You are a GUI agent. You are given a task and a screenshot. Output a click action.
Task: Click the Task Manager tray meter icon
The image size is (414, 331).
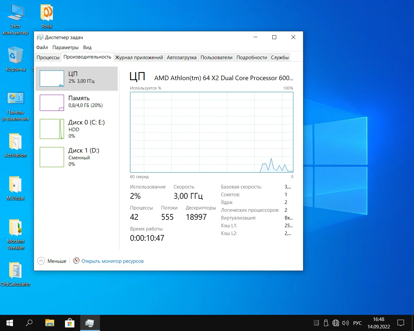coord(316,323)
